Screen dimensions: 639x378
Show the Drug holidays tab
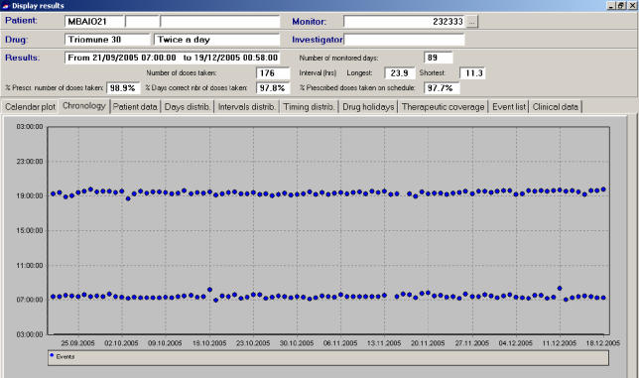tap(368, 107)
